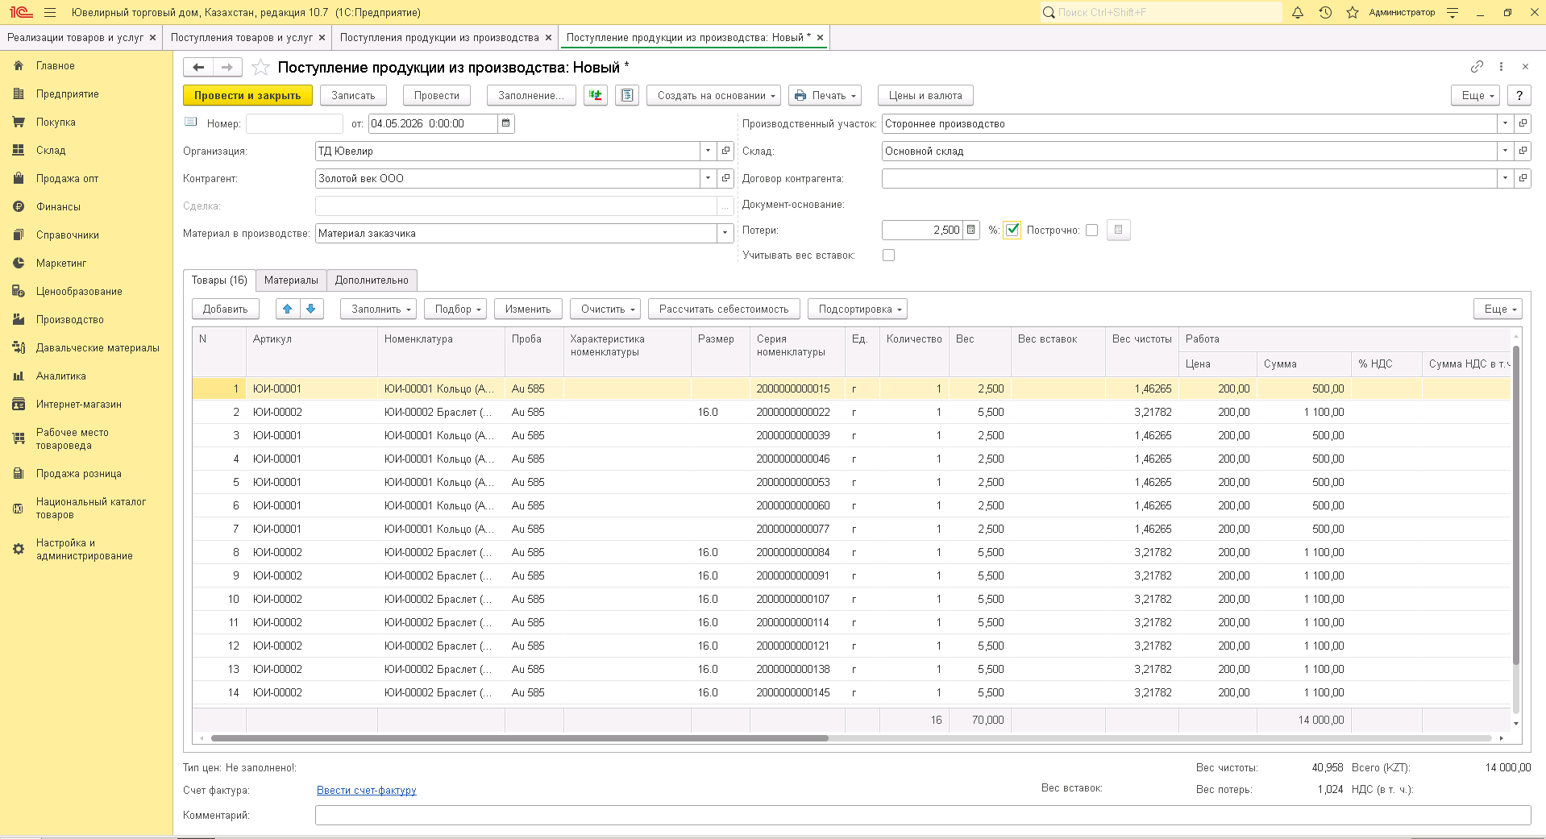Open the Ввести счет-фактуру link
The height and width of the screenshot is (839, 1546).
367,790
